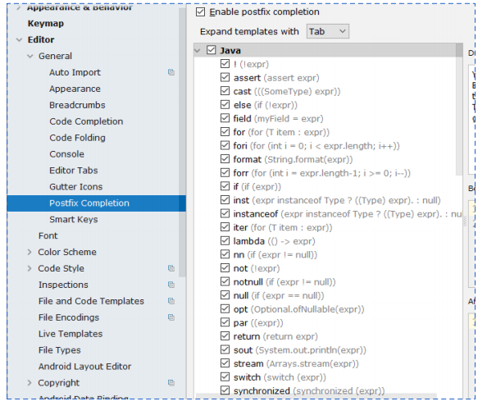Click the templates list horizontal scrollbar
Screen dimensions: 487x406
[316, 396]
